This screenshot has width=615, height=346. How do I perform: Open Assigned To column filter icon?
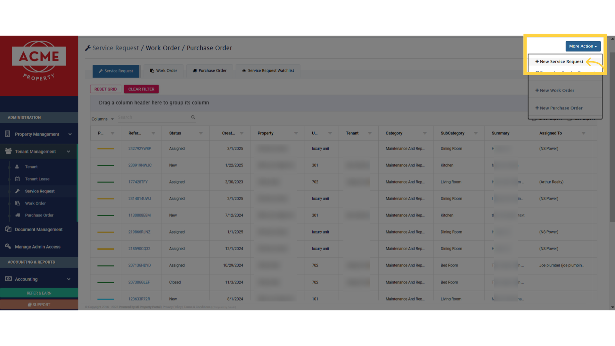[583, 133]
